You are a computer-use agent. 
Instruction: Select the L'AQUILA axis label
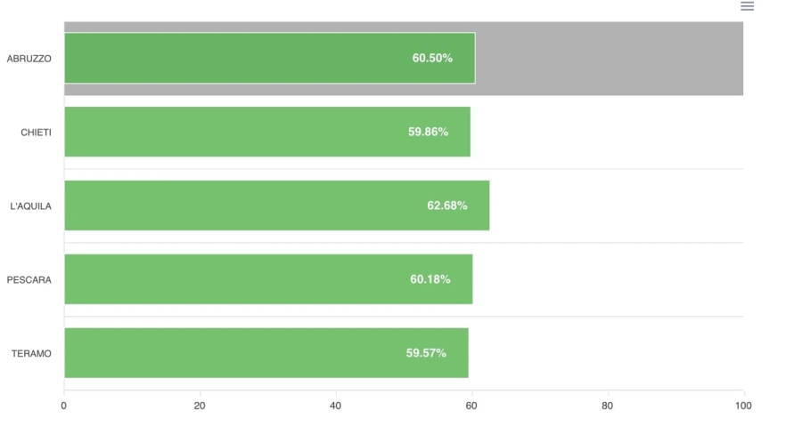(31, 206)
